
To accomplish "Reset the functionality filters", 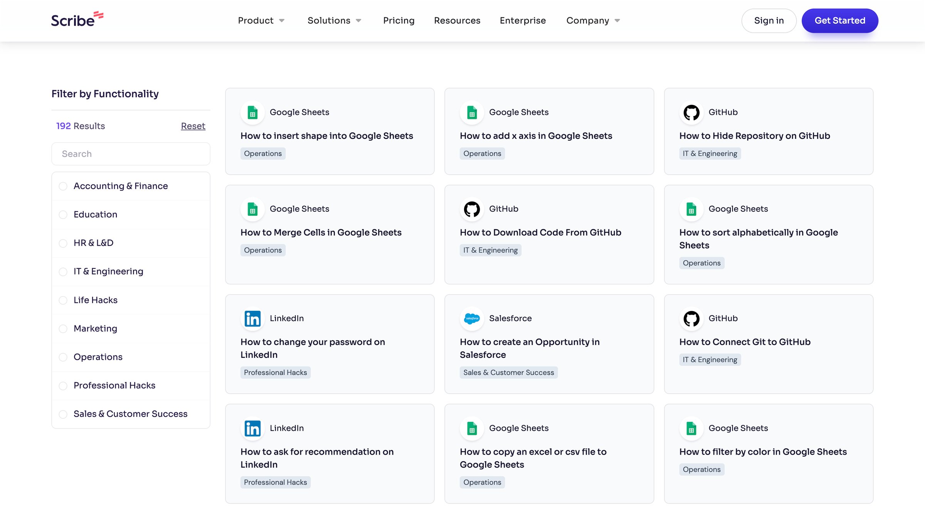I will point(193,126).
